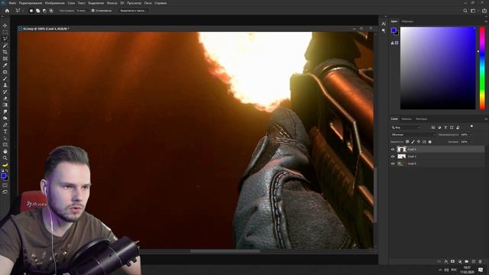Screen dimensions: 489x275
Task: Select the Move tool
Action: (x=5, y=25)
